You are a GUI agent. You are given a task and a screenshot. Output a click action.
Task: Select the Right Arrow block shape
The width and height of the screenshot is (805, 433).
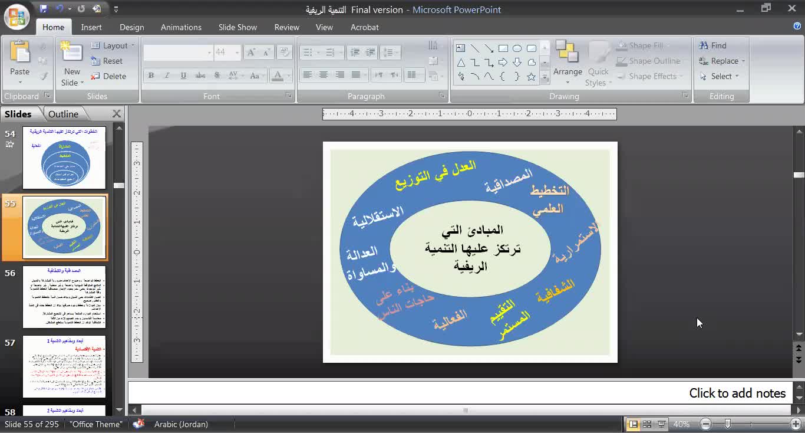coord(503,63)
